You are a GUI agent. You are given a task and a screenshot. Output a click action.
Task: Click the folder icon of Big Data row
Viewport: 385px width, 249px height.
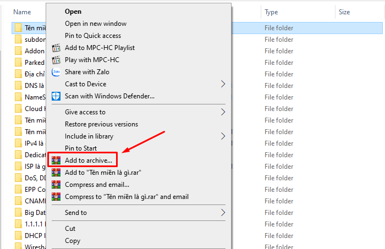(x=18, y=213)
